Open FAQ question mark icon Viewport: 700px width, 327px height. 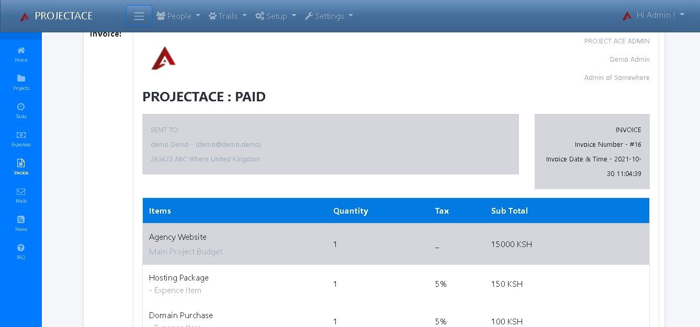(21, 248)
